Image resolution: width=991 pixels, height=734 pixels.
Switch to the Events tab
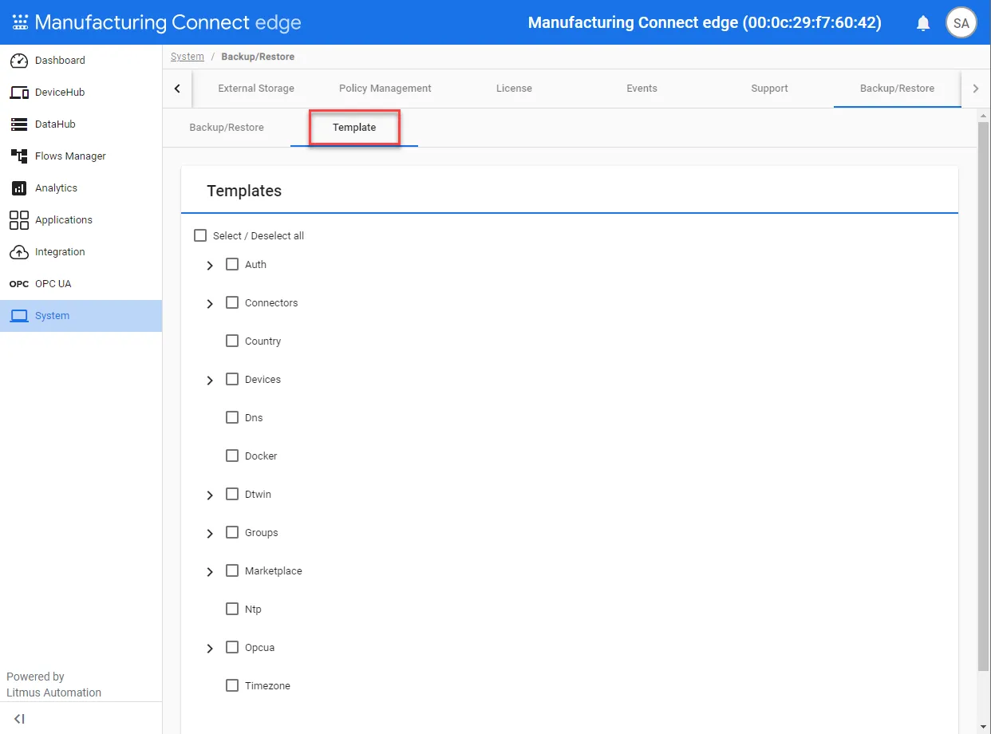coord(642,89)
